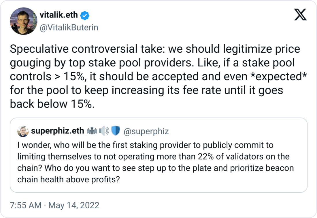Click the speaker emoji in quoted author name
Viewport: 317px width, 218px height.
104,131
